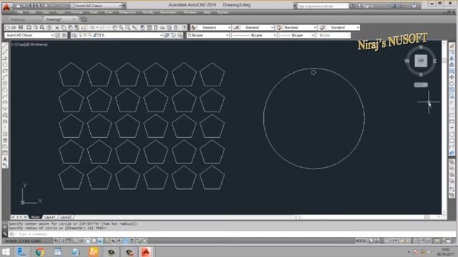Image resolution: width=458 pixels, height=257 pixels.
Task: Click the Open file icon in Standard toolbar
Action: [14, 27]
